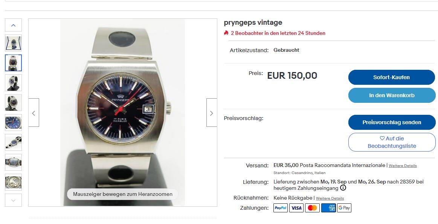Click Preisvorschlag senden button
Viewport: 438px width, 224px height.
pos(391,122)
